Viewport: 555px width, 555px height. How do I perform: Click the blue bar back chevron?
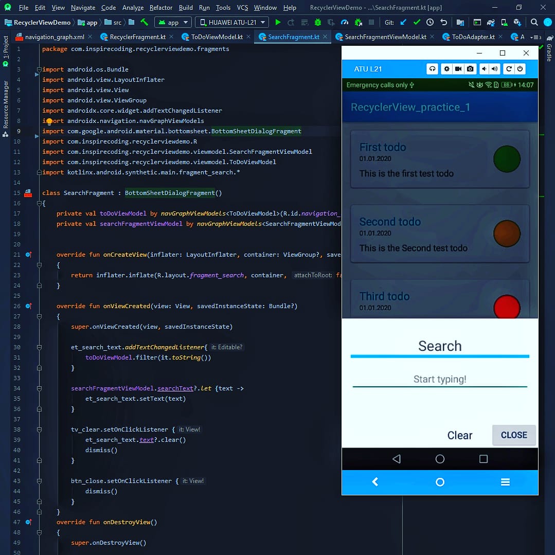375,482
